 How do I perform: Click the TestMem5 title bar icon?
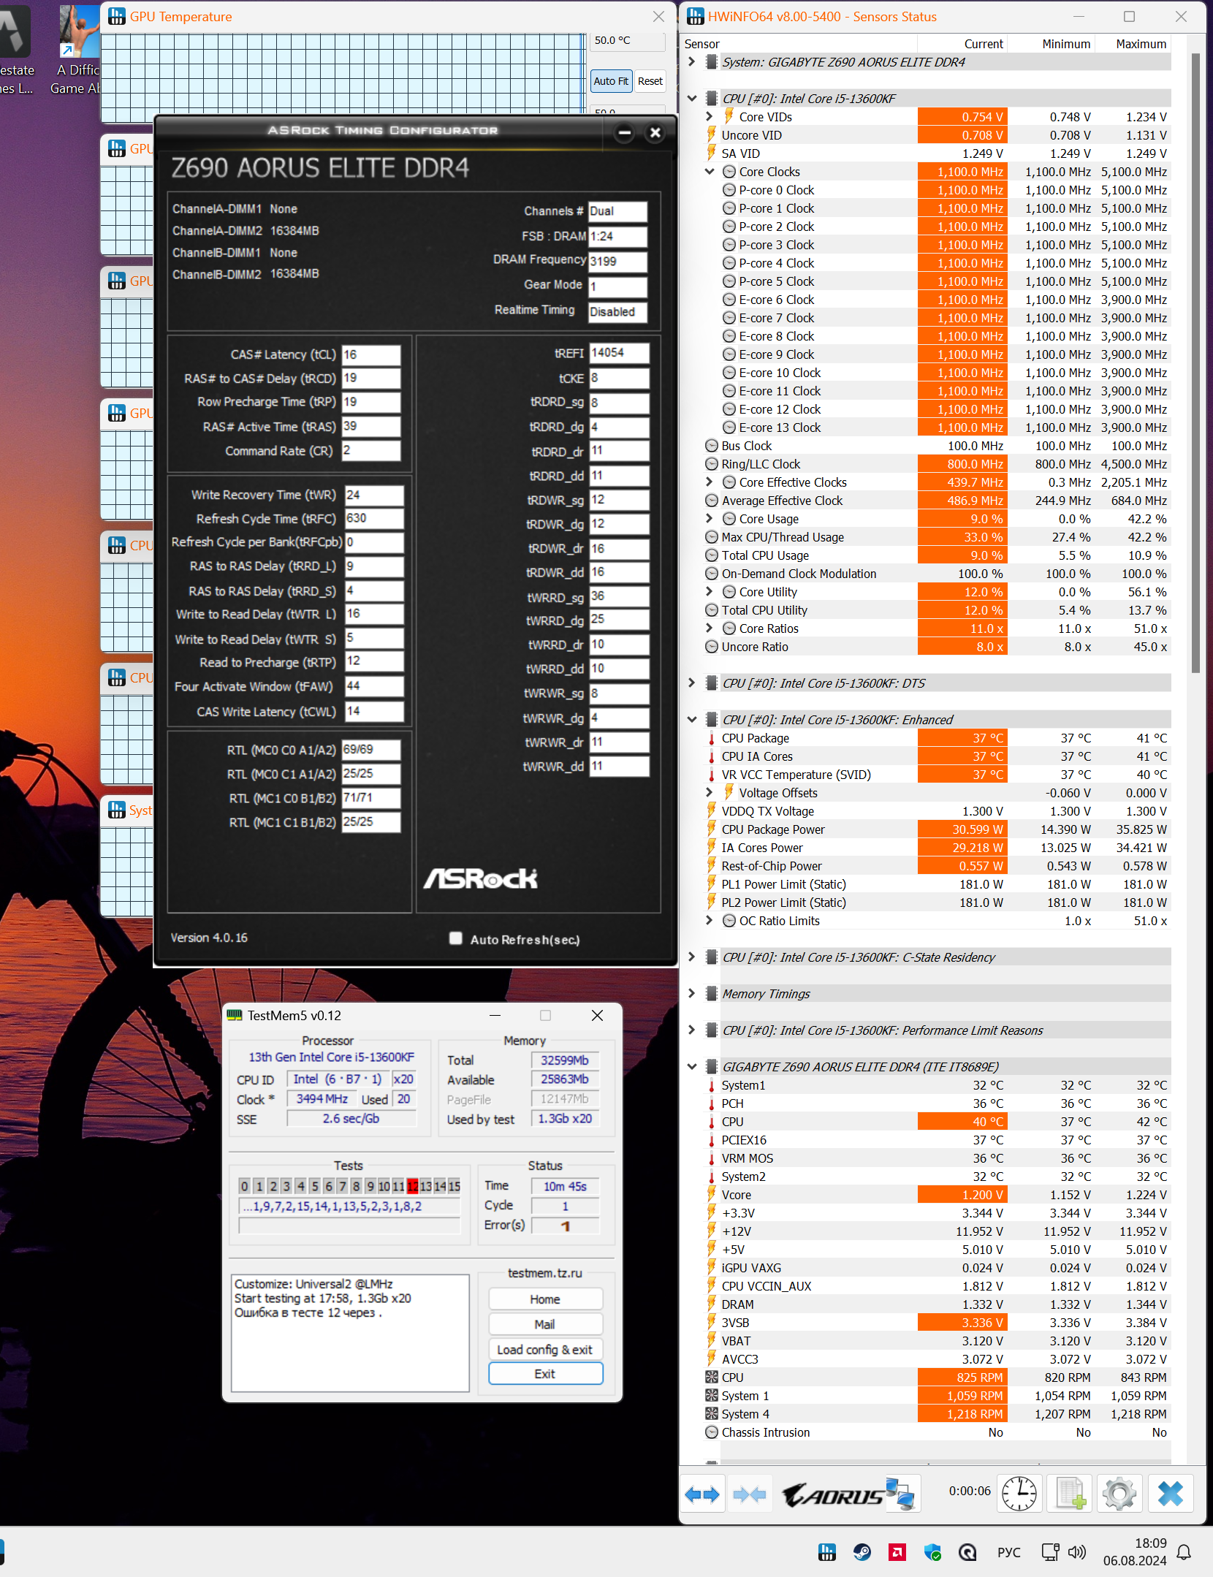[234, 1015]
